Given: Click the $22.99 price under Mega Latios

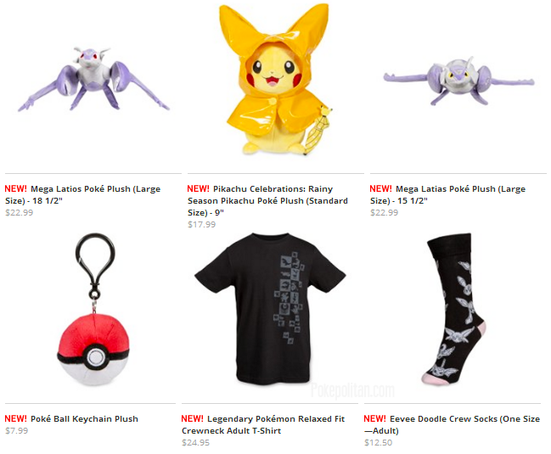Looking at the screenshot, I should pyautogui.click(x=20, y=212).
